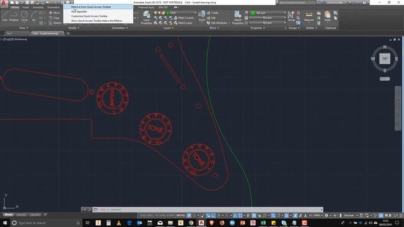Toggle annotation visibility in status bar
The width and height of the screenshot is (404, 227).
tap(295, 216)
